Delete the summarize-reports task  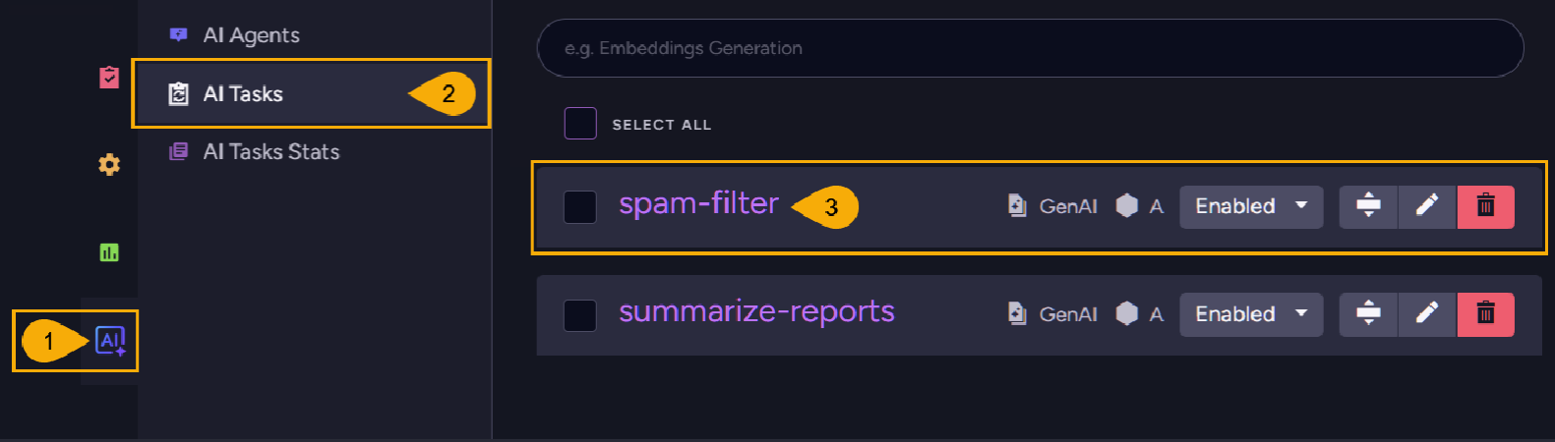[1485, 314]
